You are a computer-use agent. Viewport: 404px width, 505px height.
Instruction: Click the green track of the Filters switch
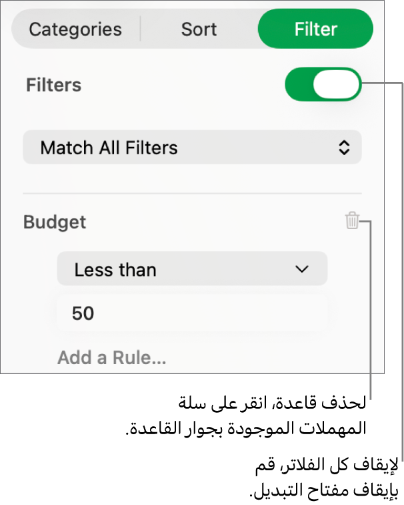[299, 86]
